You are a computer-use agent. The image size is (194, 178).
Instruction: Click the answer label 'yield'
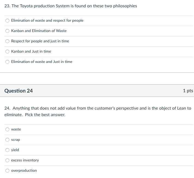coord(15,150)
